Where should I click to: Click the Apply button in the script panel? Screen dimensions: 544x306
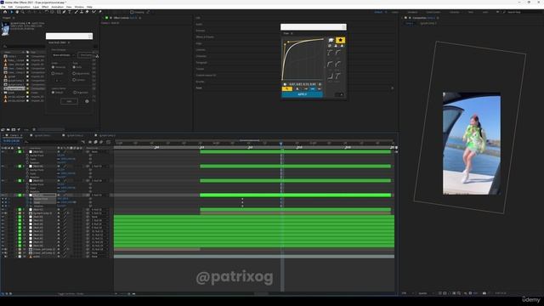point(69,101)
